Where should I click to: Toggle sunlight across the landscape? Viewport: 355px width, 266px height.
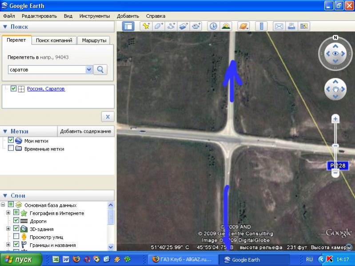[x=226, y=26]
